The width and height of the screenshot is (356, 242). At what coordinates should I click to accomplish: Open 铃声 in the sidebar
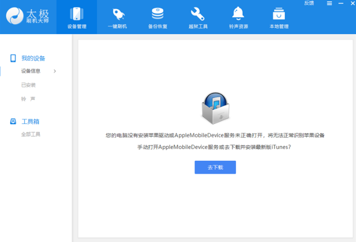(28, 99)
